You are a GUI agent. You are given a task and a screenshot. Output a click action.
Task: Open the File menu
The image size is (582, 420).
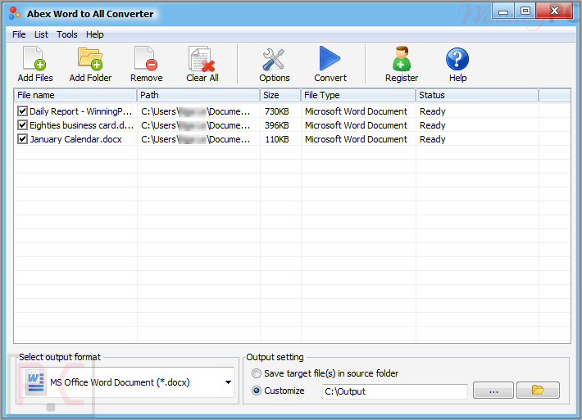19,34
